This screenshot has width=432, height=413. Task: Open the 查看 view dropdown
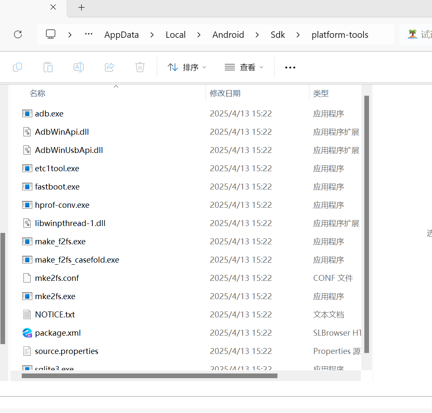244,68
